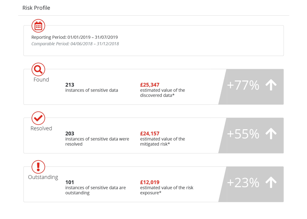The image size is (307, 219).
Task: Click the £12,019 risk exposure value
Action: (x=150, y=182)
